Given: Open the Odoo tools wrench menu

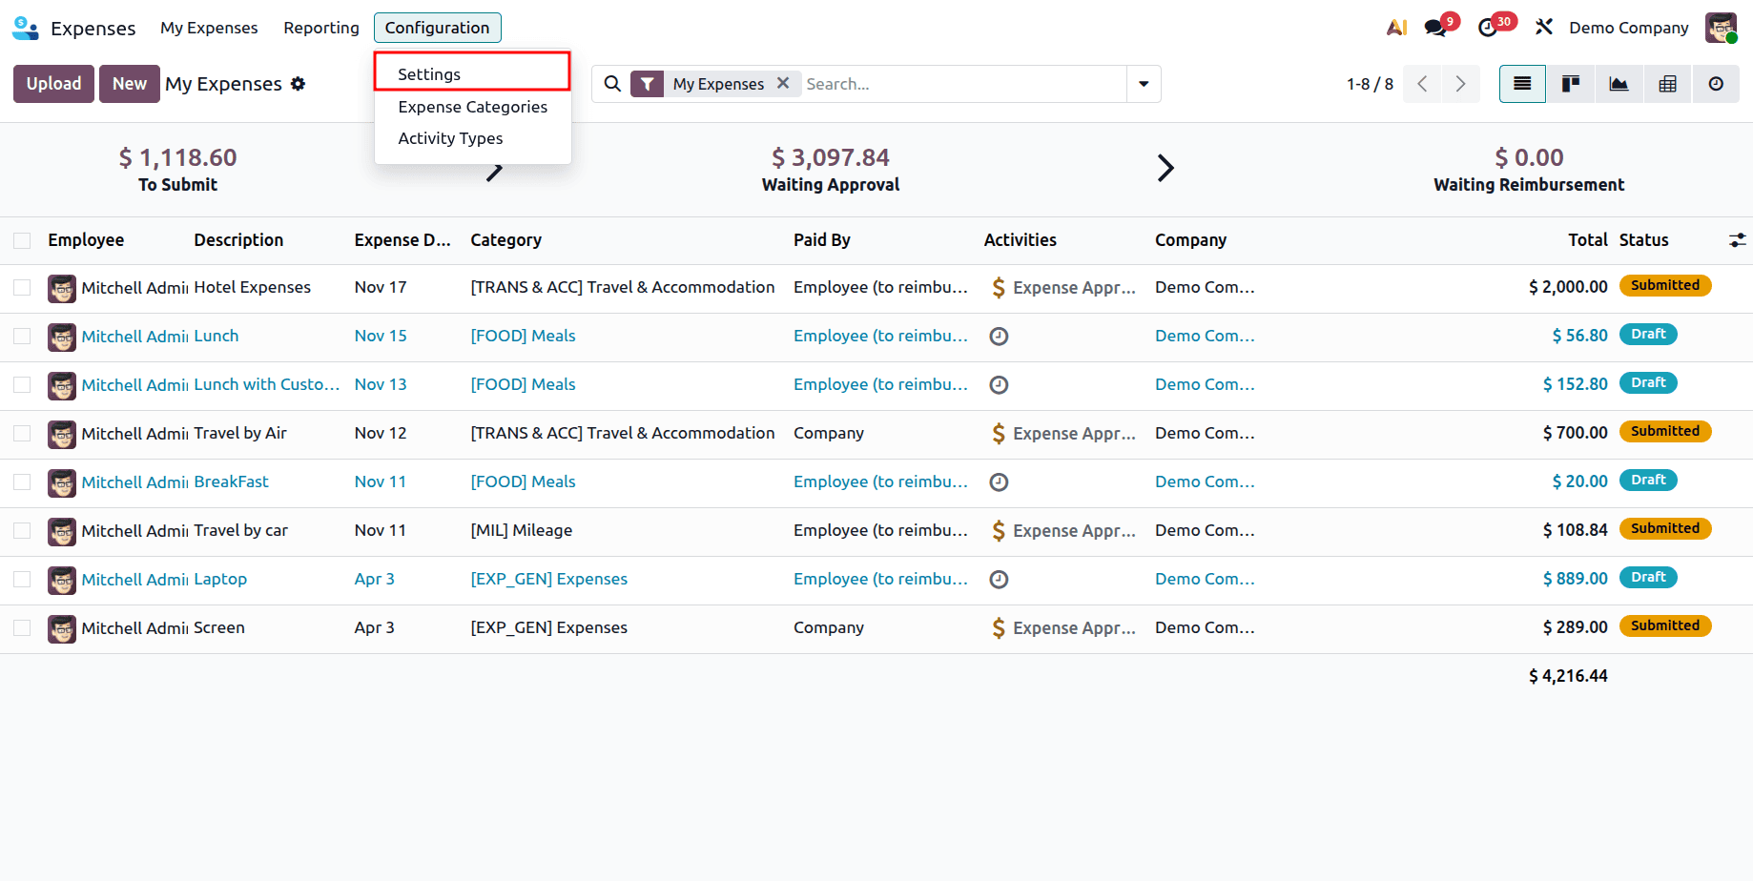Looking at the screenshot, I should (1543, 27).
